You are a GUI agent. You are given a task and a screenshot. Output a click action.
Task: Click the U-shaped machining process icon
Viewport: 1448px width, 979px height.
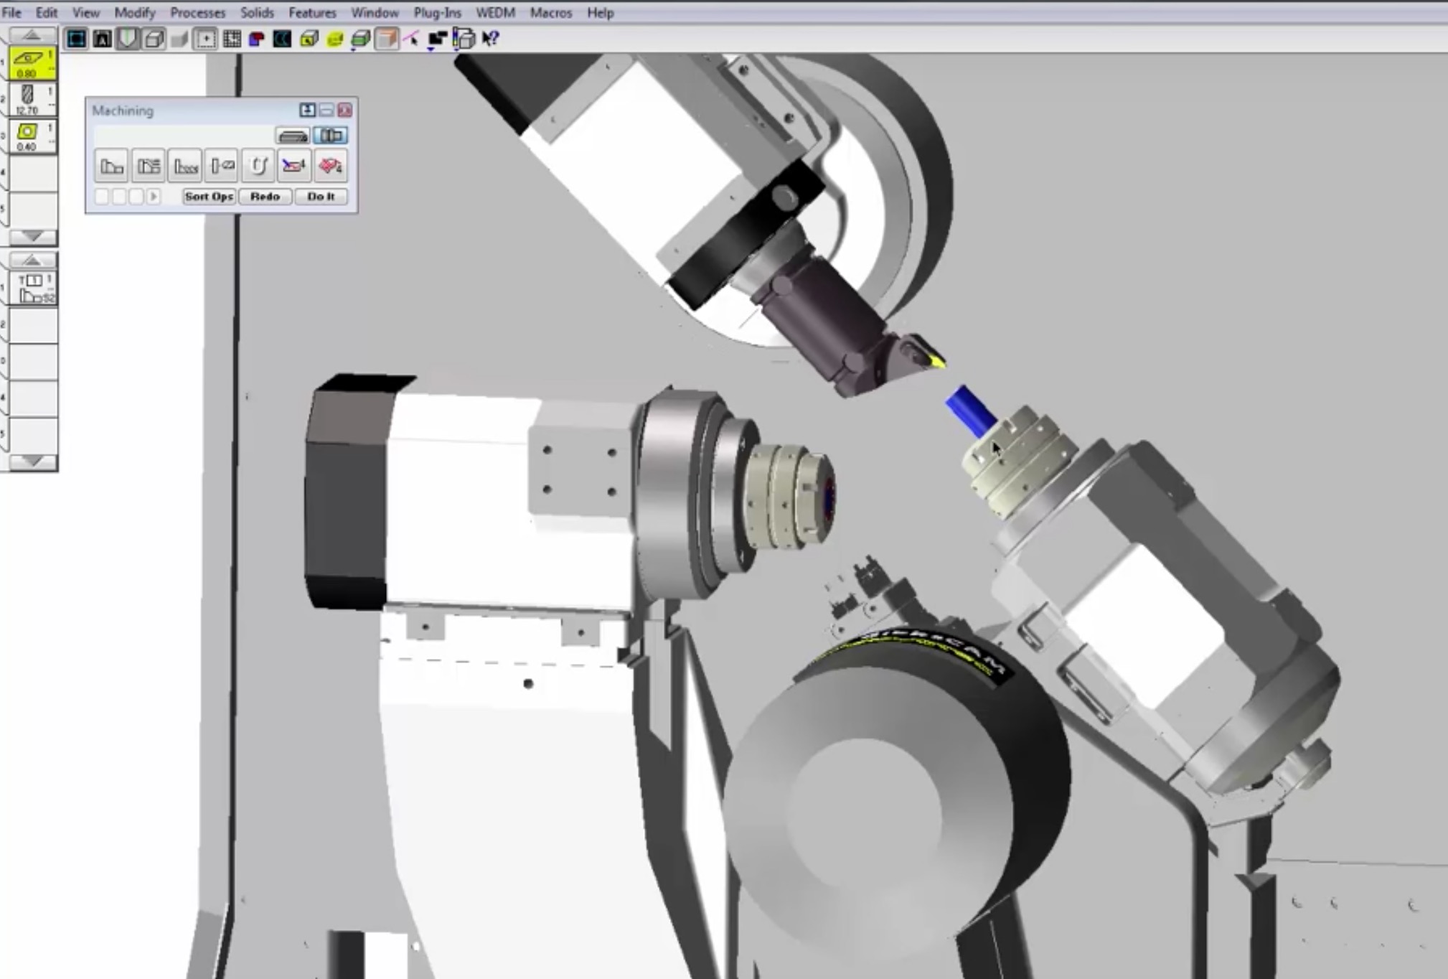coord(258,167)
